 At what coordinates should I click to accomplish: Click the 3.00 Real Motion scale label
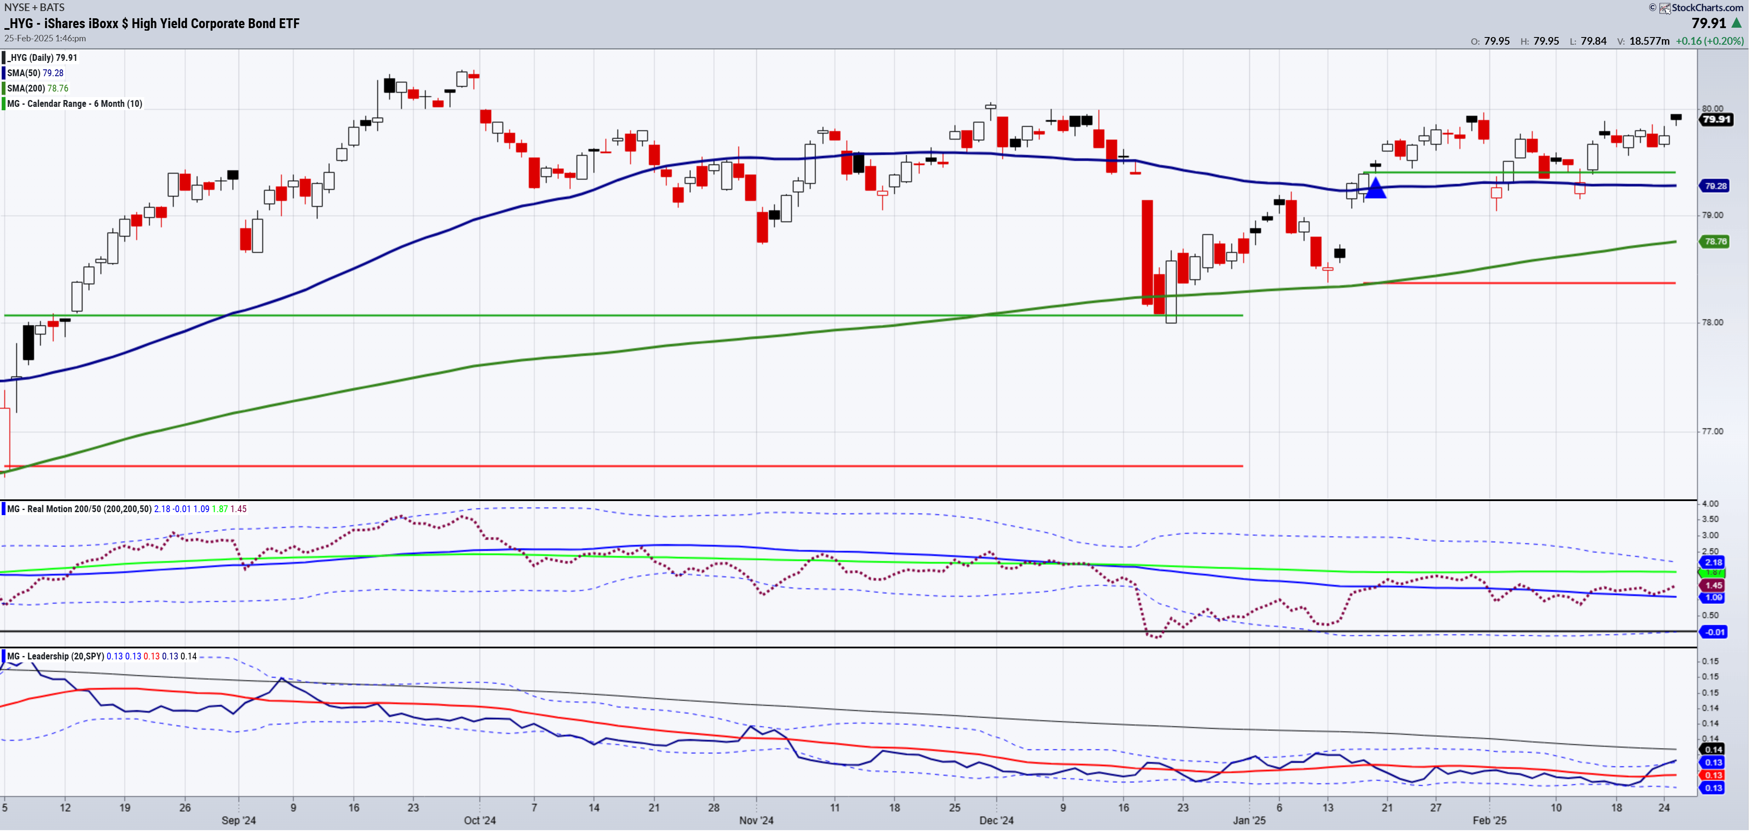(1710, 536)
